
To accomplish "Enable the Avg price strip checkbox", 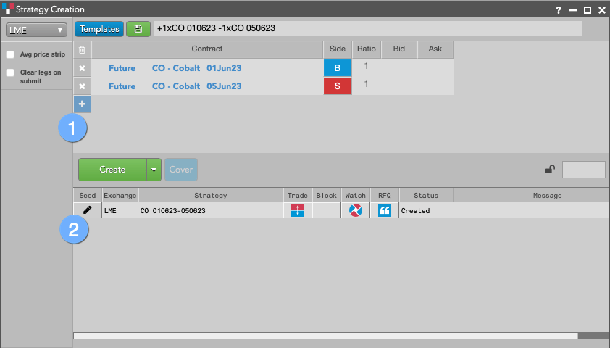I will (10, 54).
